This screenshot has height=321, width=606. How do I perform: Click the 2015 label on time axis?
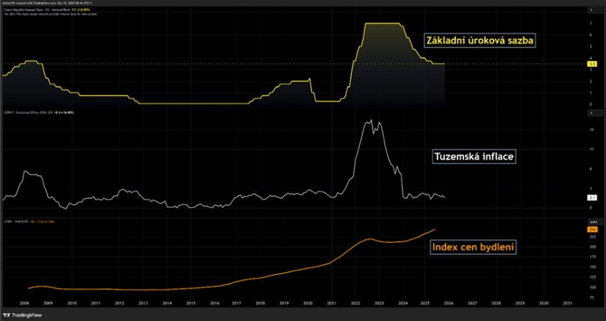coord(191,304)
